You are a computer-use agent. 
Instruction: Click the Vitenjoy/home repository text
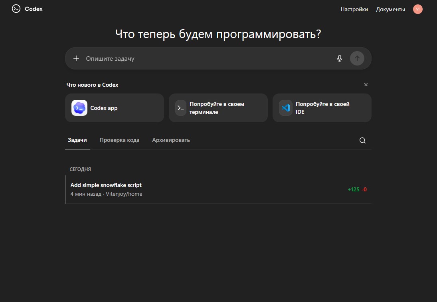[124, 194]
